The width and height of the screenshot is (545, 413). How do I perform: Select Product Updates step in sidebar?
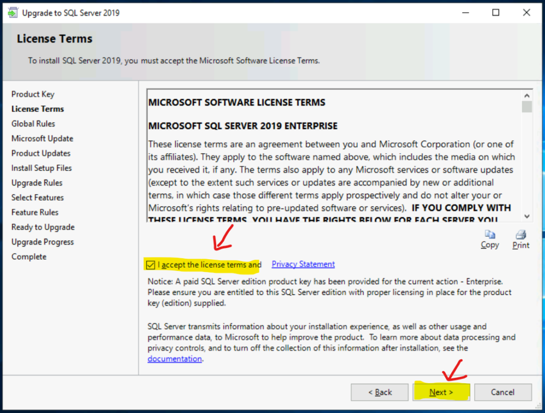point(40,153)
